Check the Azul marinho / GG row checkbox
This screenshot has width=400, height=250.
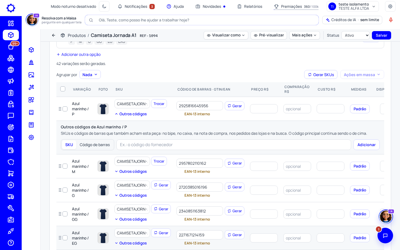65,214
